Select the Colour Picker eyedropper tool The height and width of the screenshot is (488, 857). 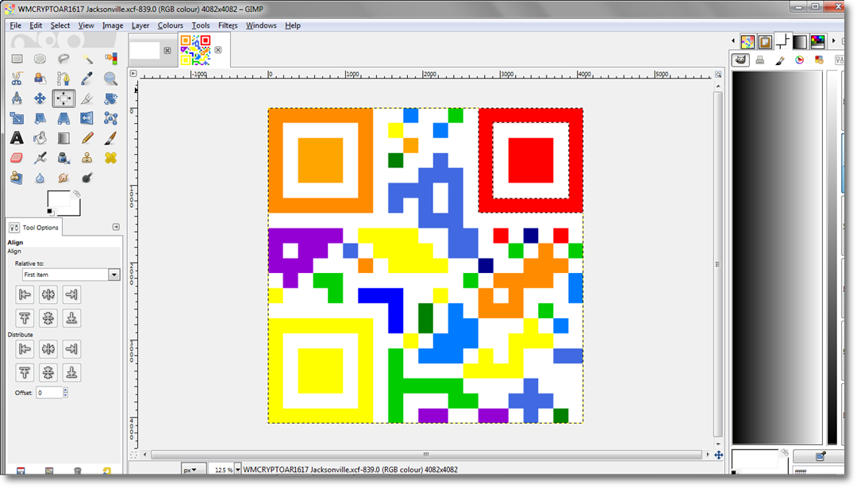click(x=87, y=79)
